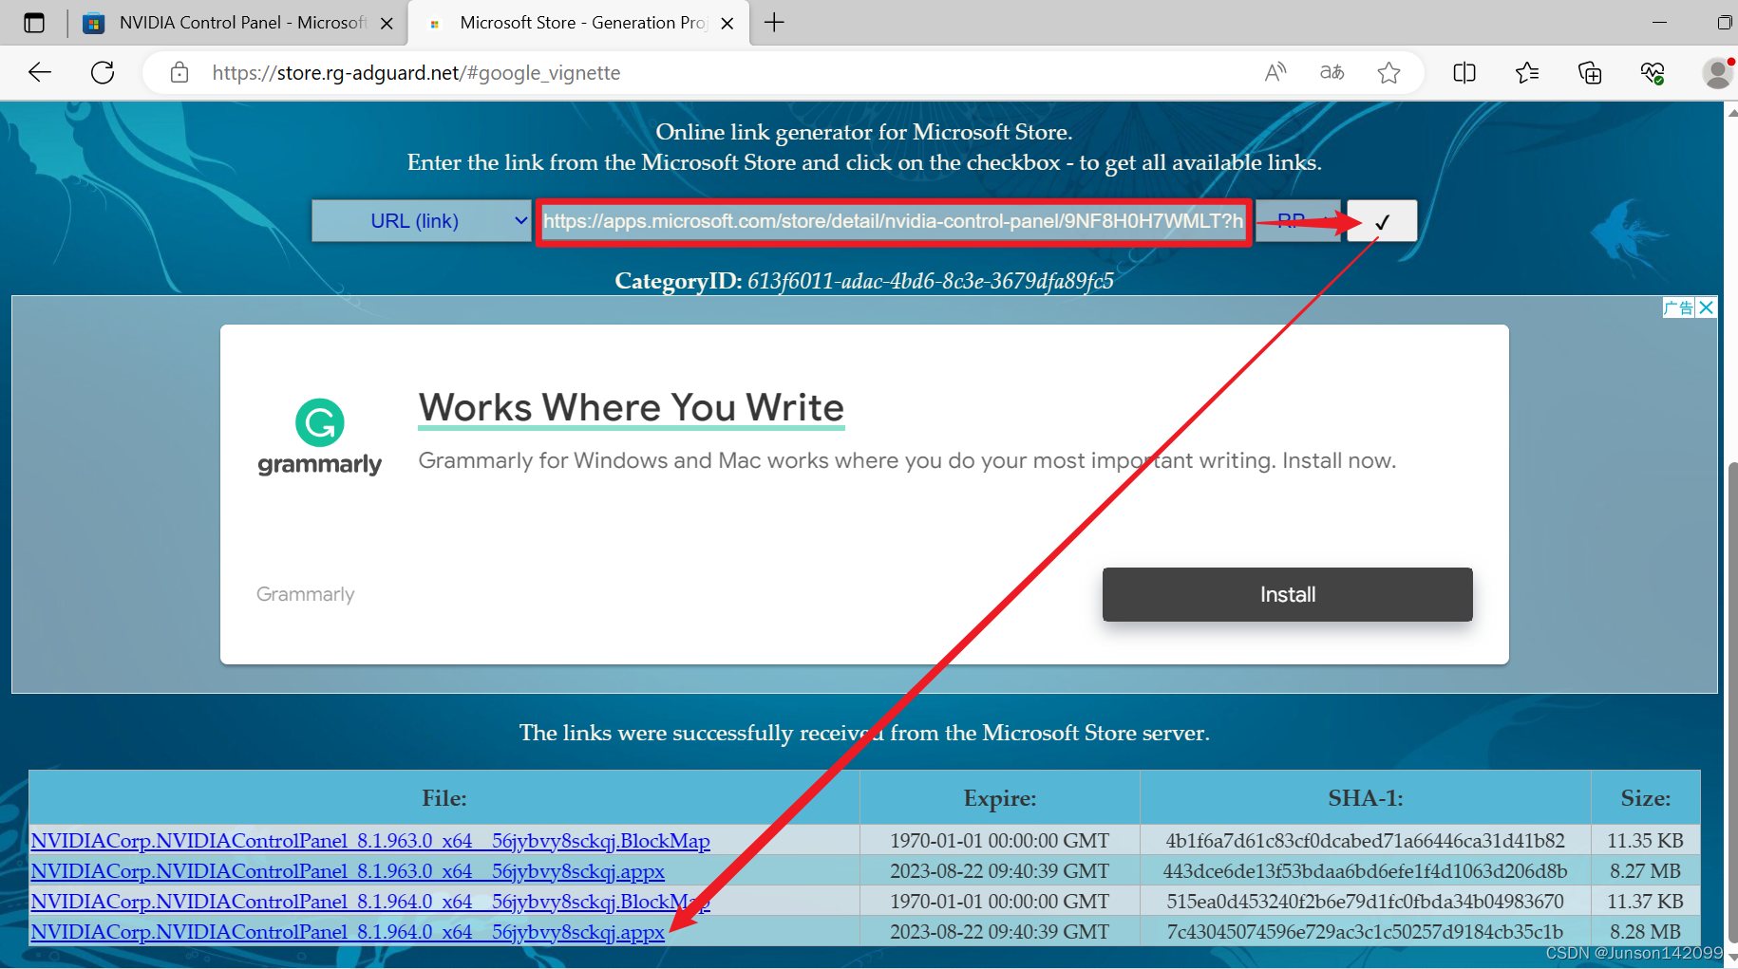Open the Favorites list

click(1527, 72)
